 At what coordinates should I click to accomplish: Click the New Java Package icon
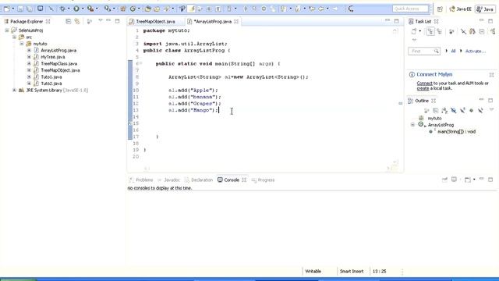click(x=123, y=9)
